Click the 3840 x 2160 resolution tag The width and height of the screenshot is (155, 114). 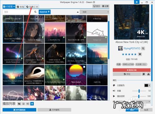point(128,64)
